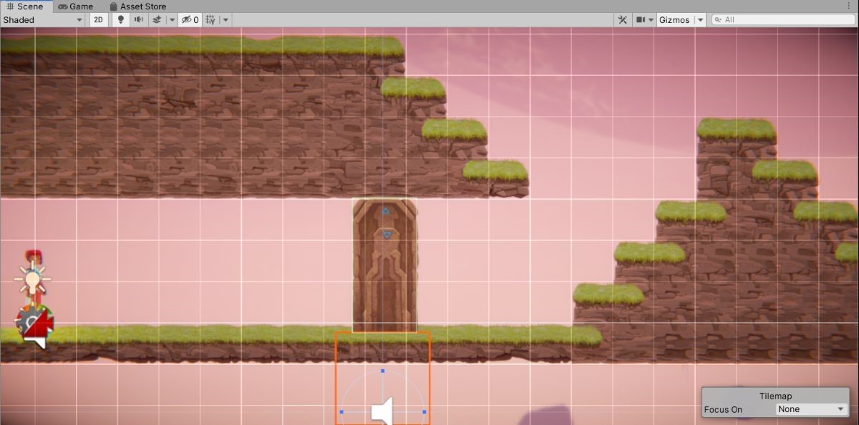
Task: Click the Tilemap overlay title
Action: (x=775, y=396)
